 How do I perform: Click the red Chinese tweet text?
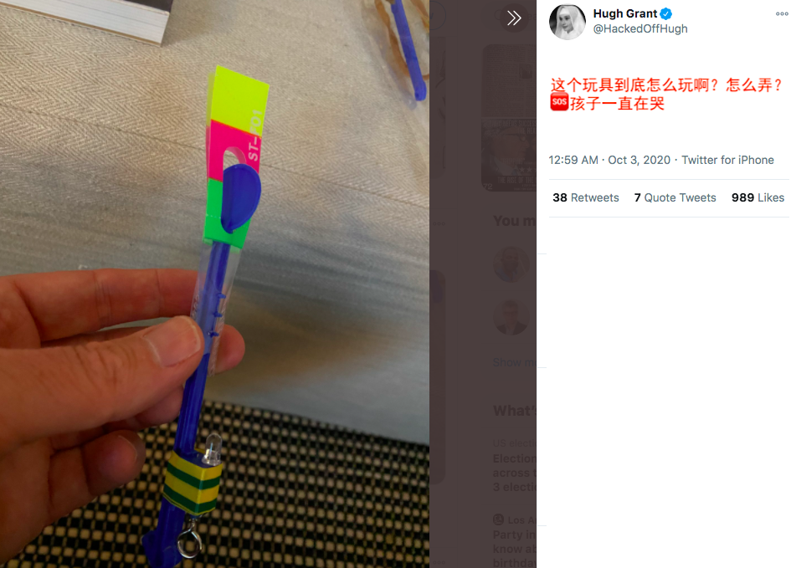click(x=666, y=95)
